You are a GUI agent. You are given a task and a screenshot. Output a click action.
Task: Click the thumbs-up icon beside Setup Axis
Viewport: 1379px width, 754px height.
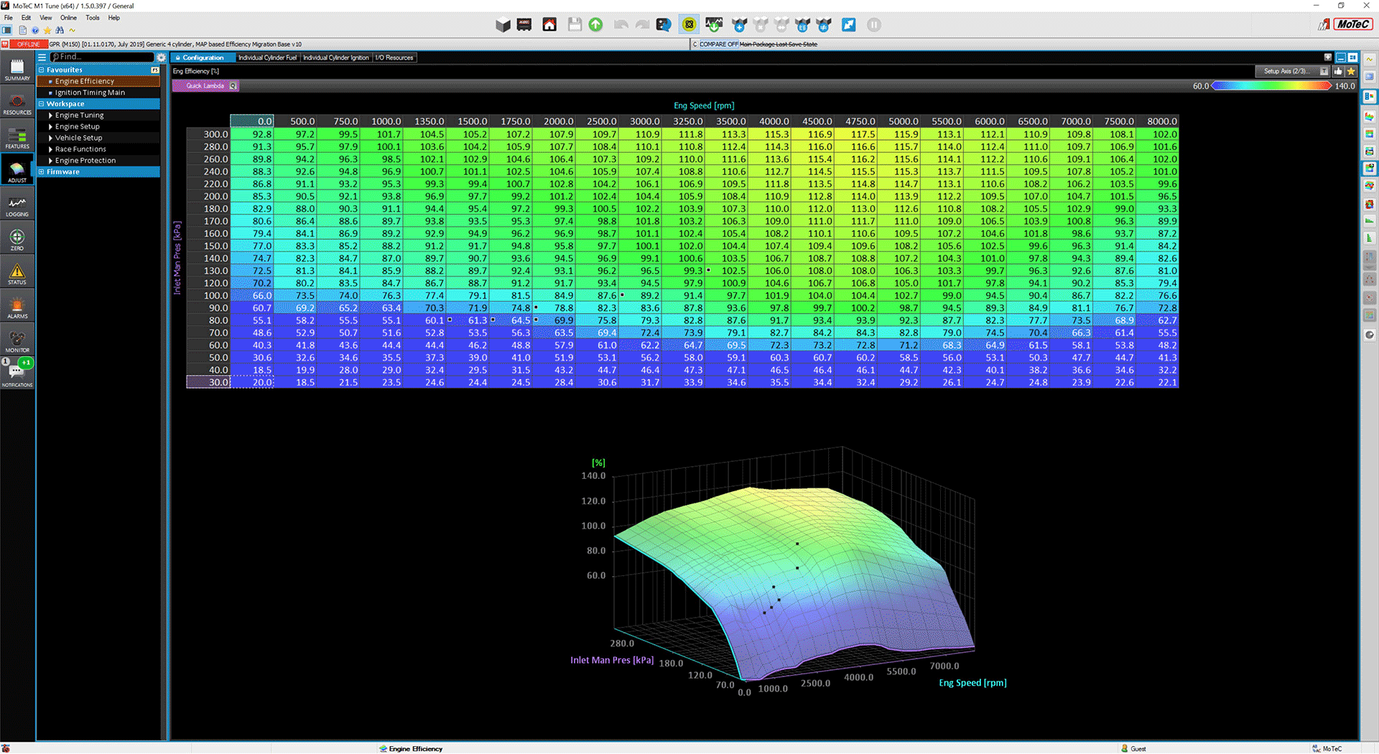[1338, 71]
